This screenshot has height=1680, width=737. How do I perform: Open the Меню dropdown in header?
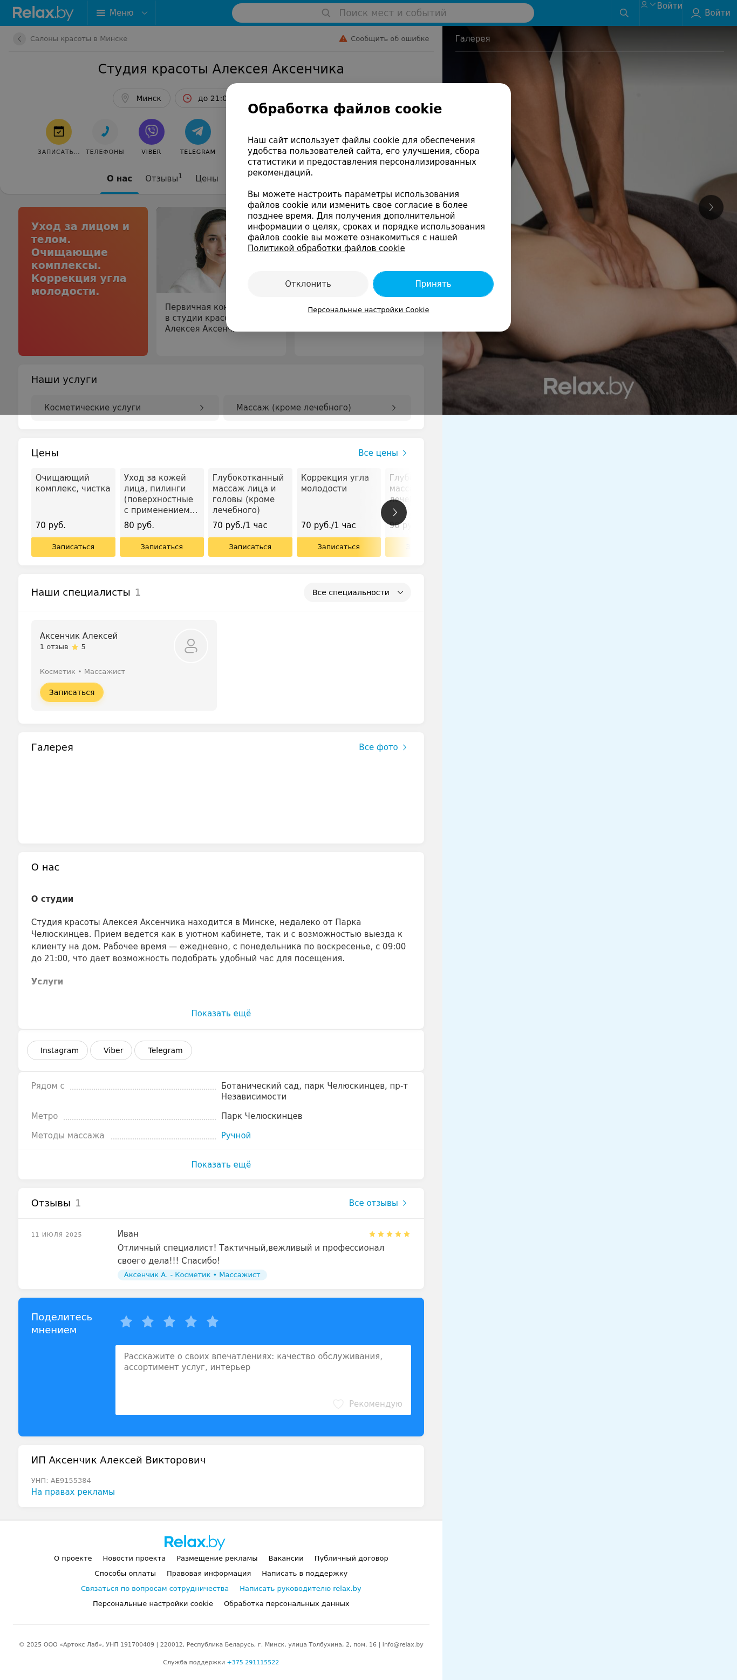122,13
